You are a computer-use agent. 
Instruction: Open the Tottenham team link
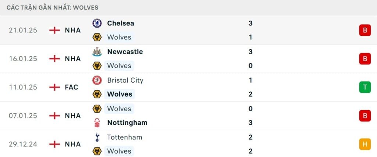tap(124, 137)
